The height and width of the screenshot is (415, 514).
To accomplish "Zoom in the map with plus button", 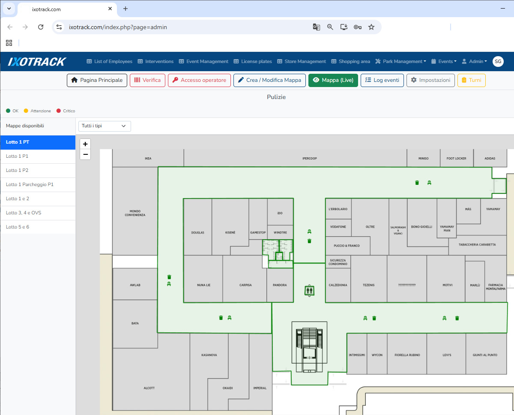I will point(85,144).
